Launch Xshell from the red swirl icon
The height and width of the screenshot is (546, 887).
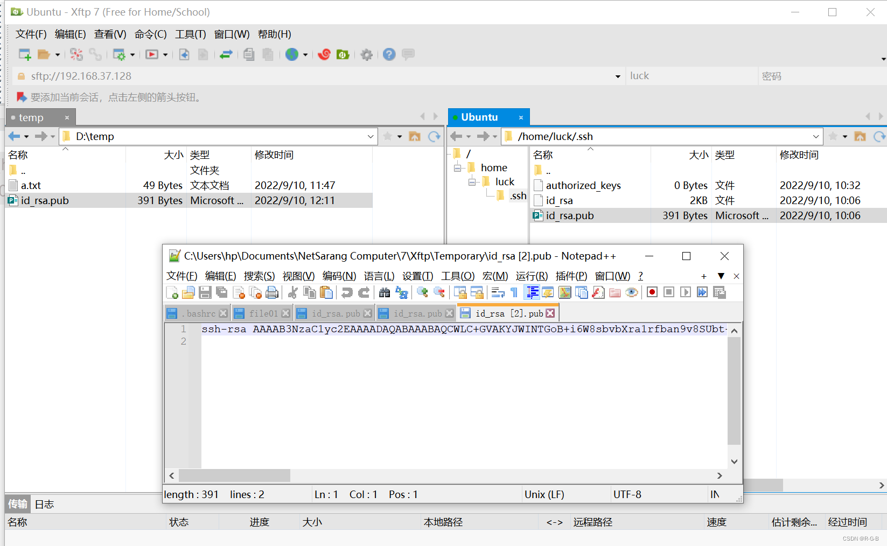click(324, 54)
